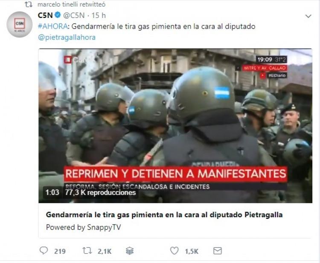Click the 2,1K retweet count
This screenshot has width=320, height=263.
click(x=105, y=251)
